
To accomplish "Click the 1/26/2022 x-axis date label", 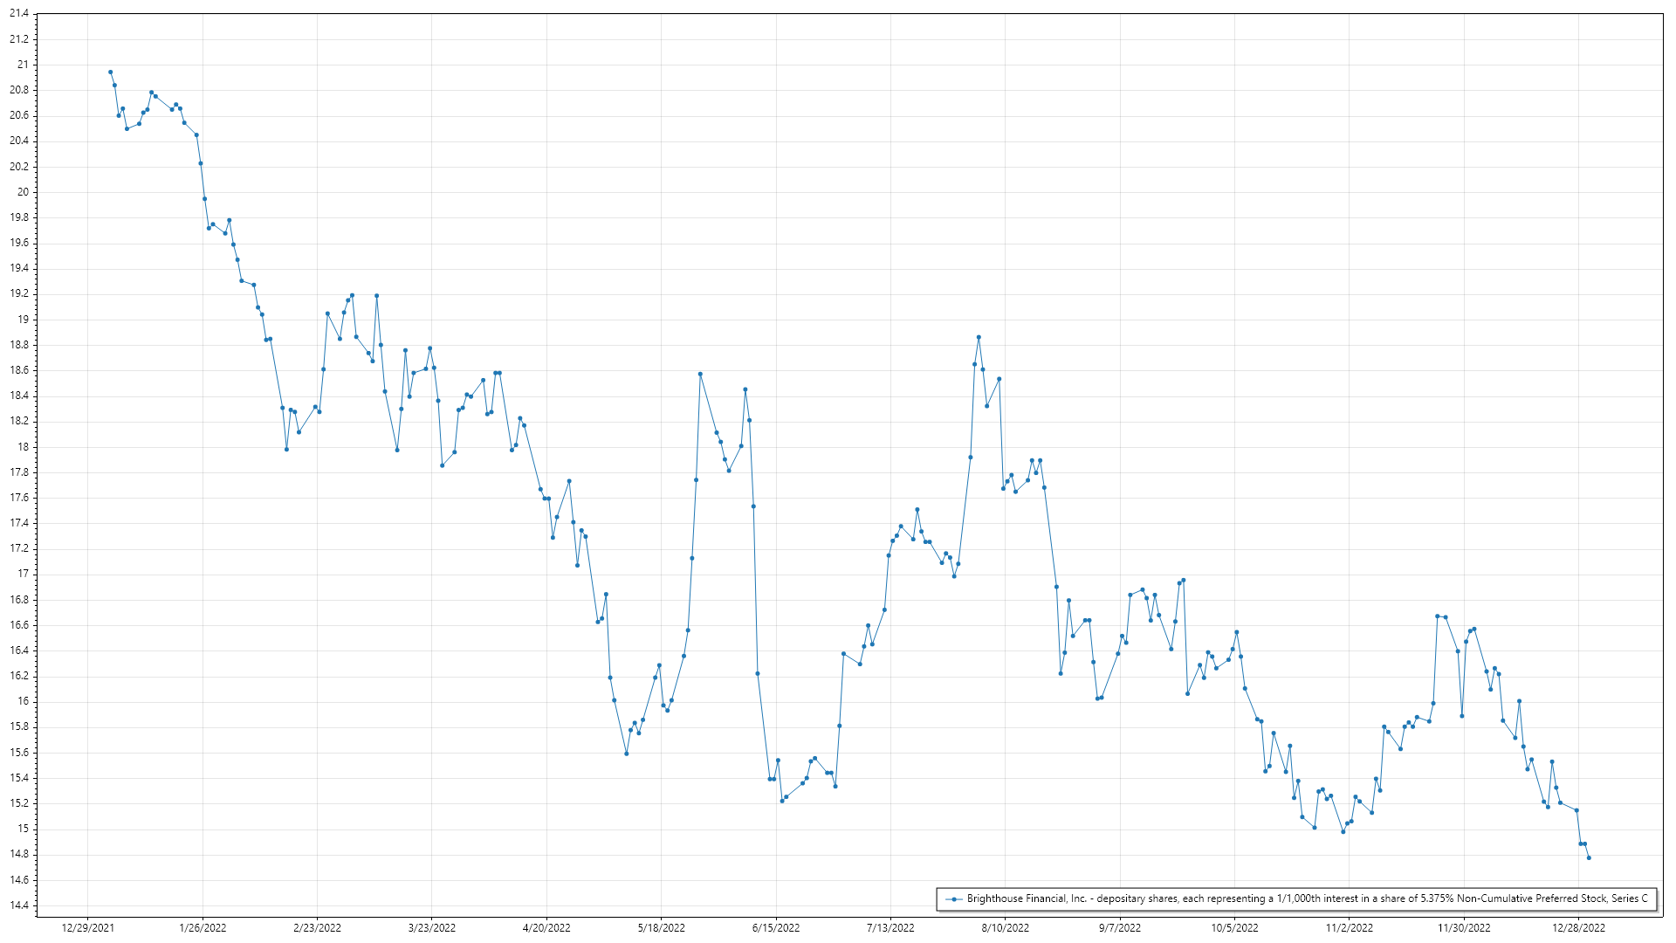I will (203, 927).
